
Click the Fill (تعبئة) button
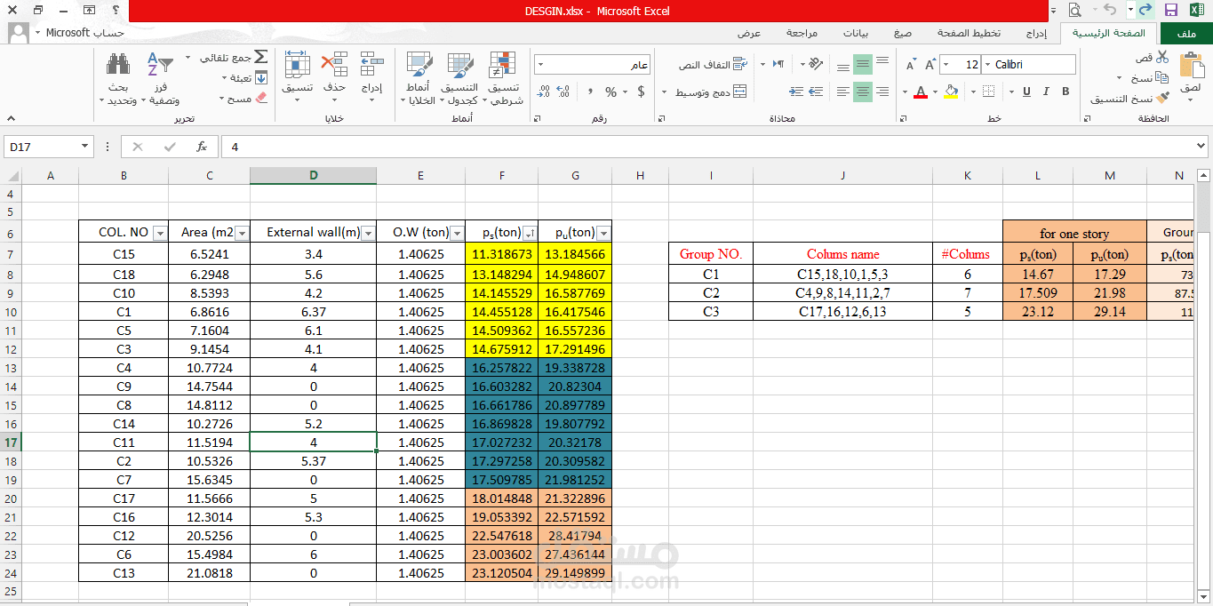coord(248,78)
